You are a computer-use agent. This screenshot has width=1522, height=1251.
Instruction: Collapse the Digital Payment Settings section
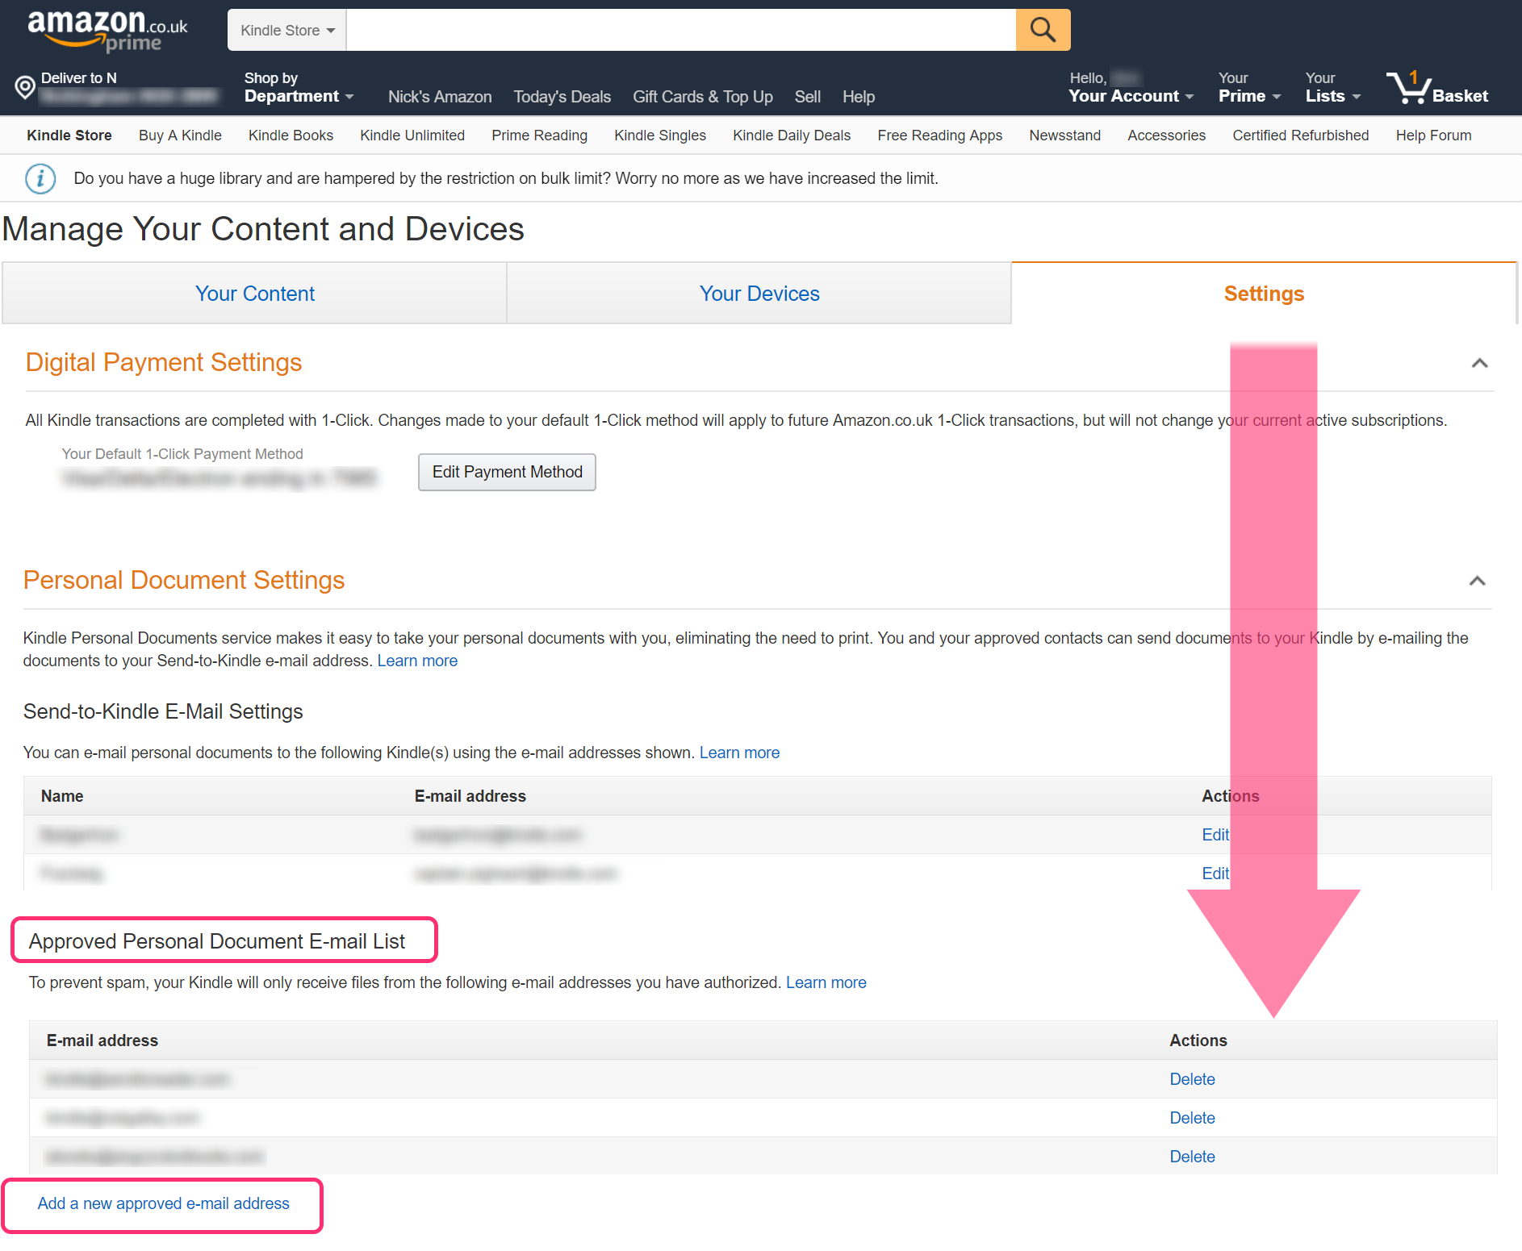pos(1479,363)
